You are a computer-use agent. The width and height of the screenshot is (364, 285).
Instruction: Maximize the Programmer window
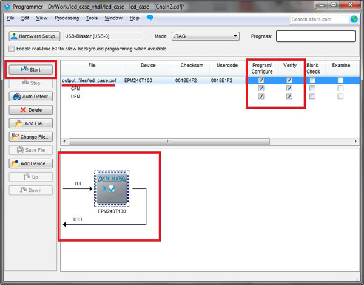pos(334,5)
